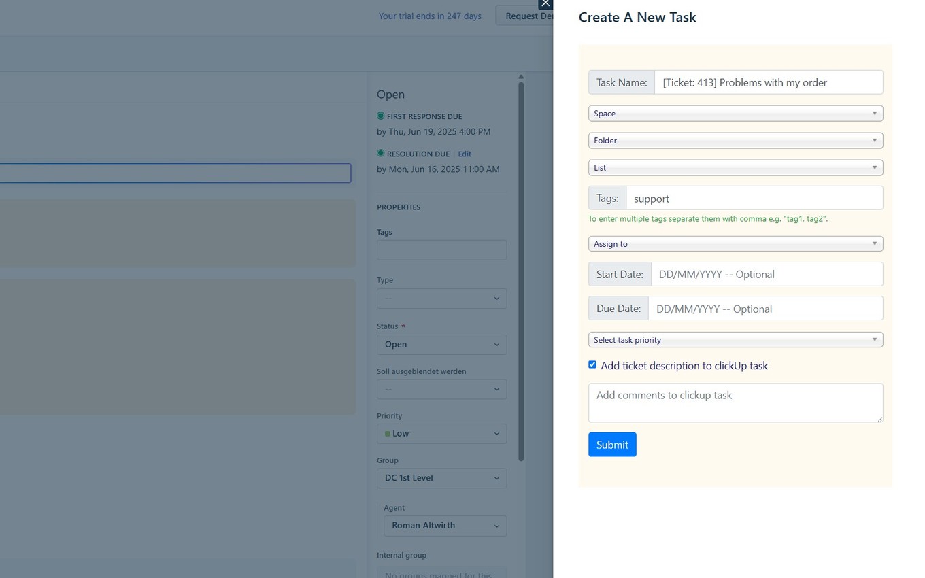Open the Type dropdown under Properties
This screenshot has height=578, width=925.
point(441,298)
